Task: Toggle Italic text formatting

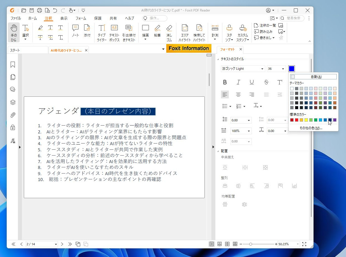Action: click(x=238, y=82)
